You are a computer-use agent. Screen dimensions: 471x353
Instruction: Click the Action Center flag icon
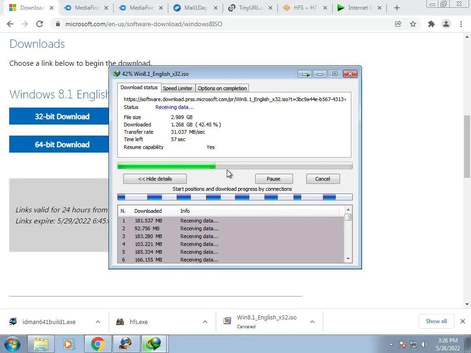pyautogui.click(x=402, y=344)
